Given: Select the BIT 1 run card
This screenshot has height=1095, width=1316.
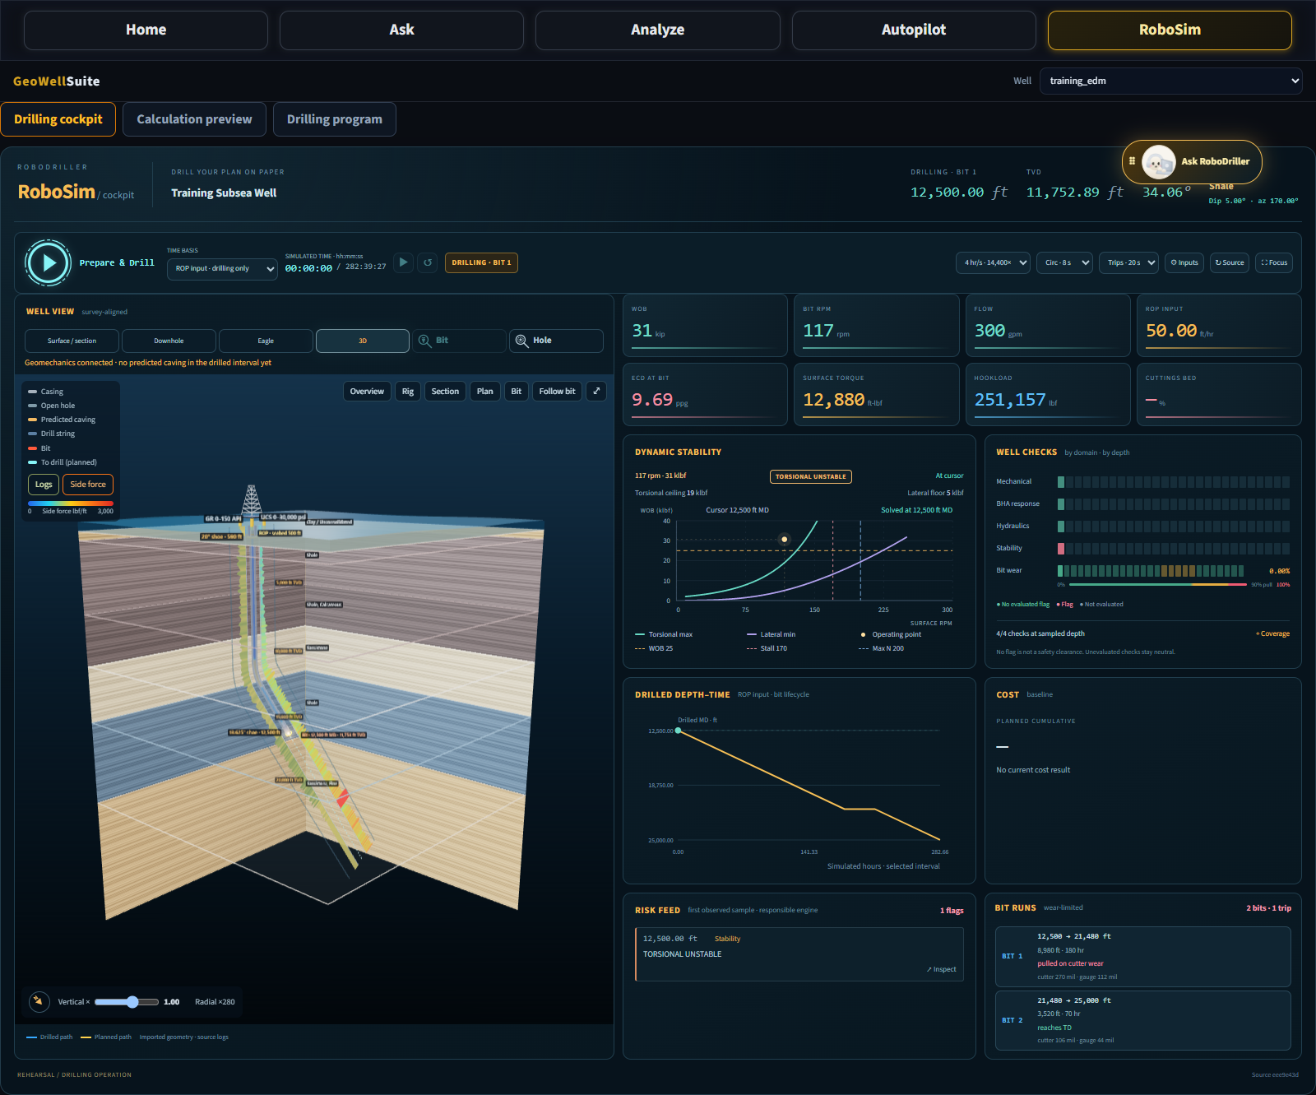Looking at the screenshot, I should (1143, 957).
